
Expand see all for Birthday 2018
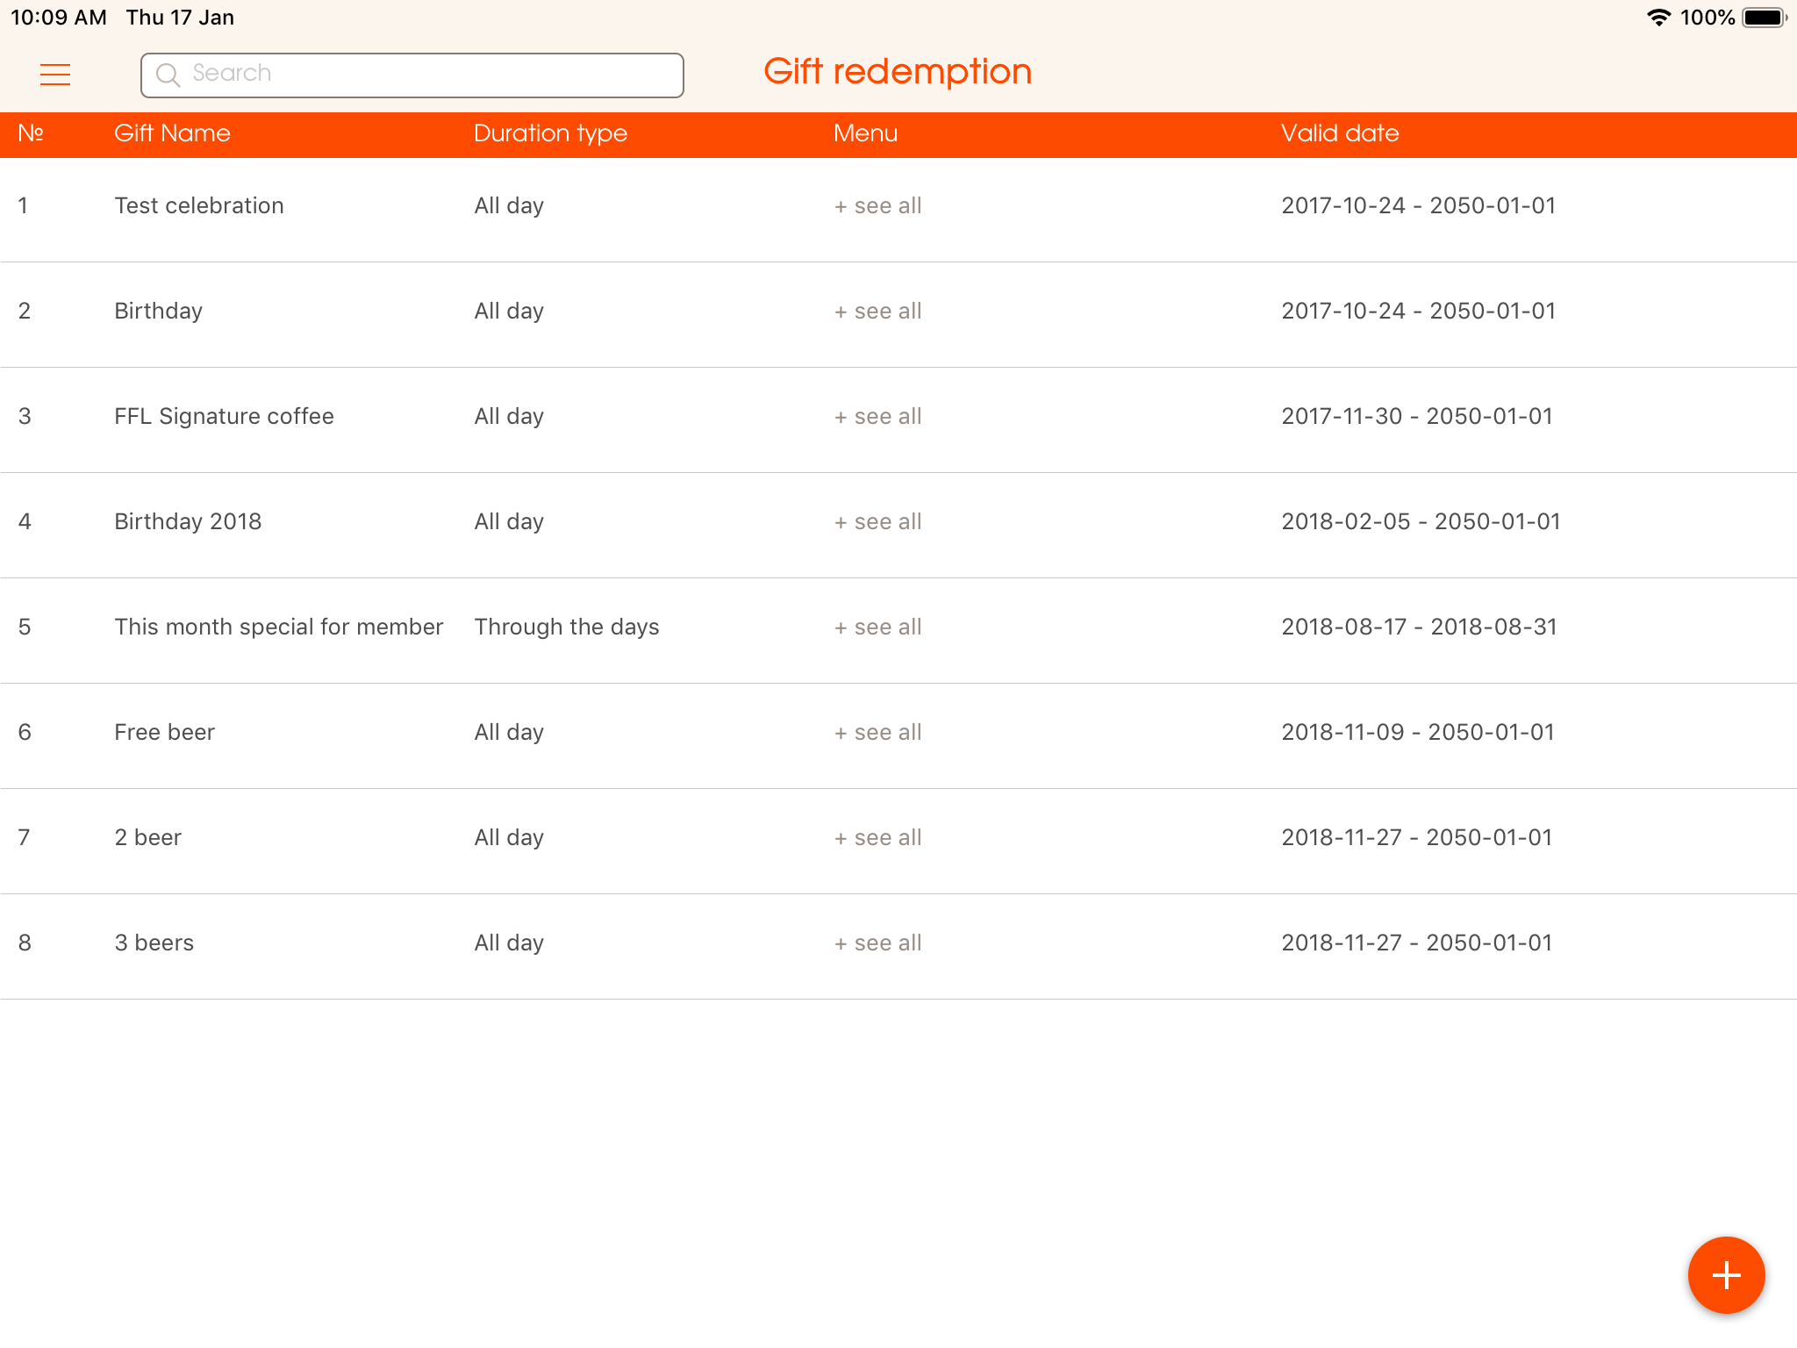[x=877, y=522]
